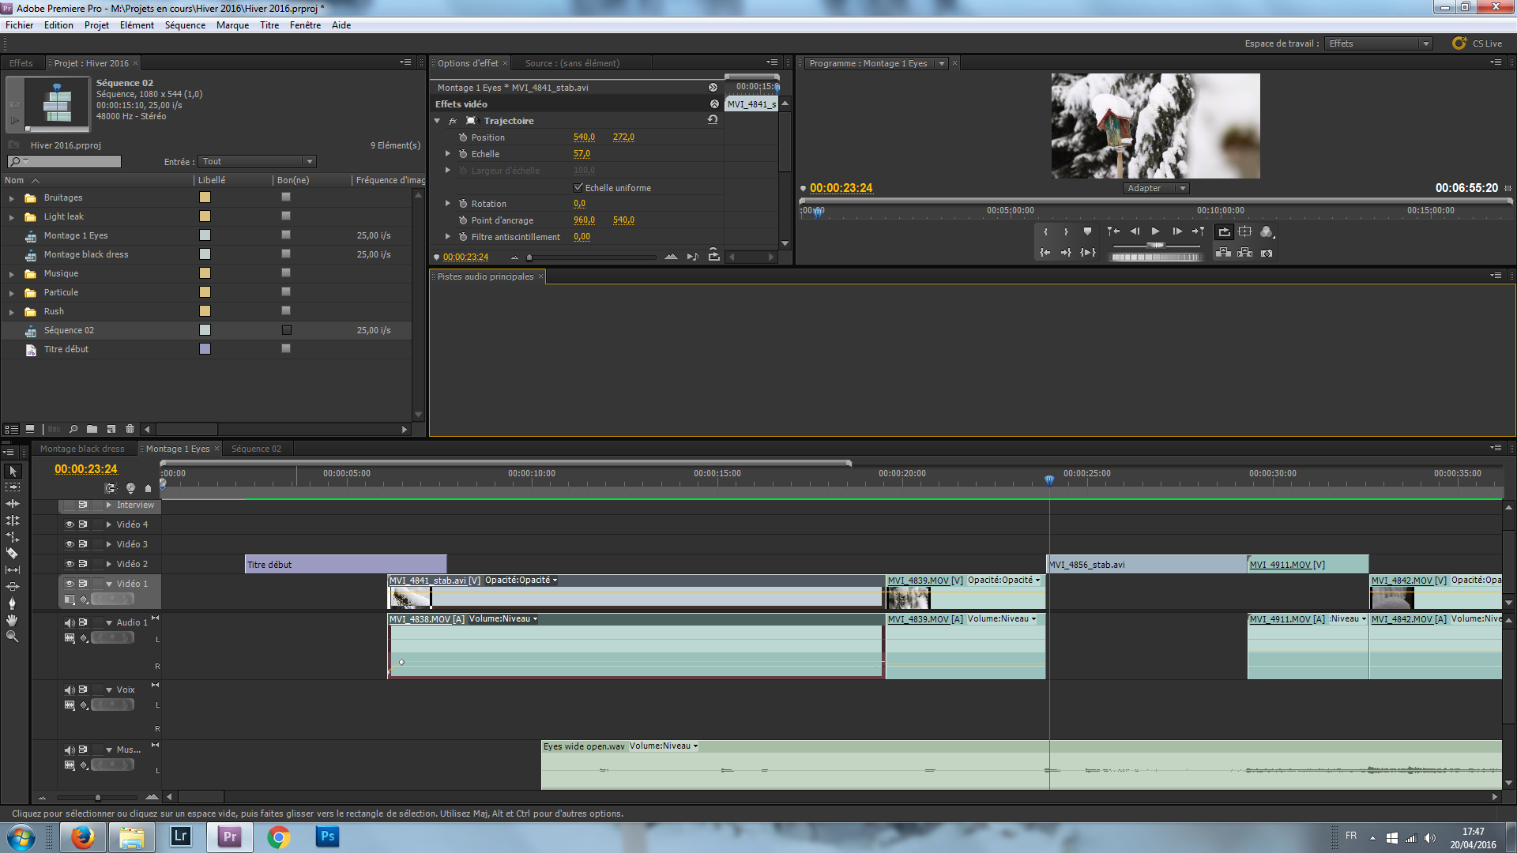Go to In point in program monitor

(1045, 253)
